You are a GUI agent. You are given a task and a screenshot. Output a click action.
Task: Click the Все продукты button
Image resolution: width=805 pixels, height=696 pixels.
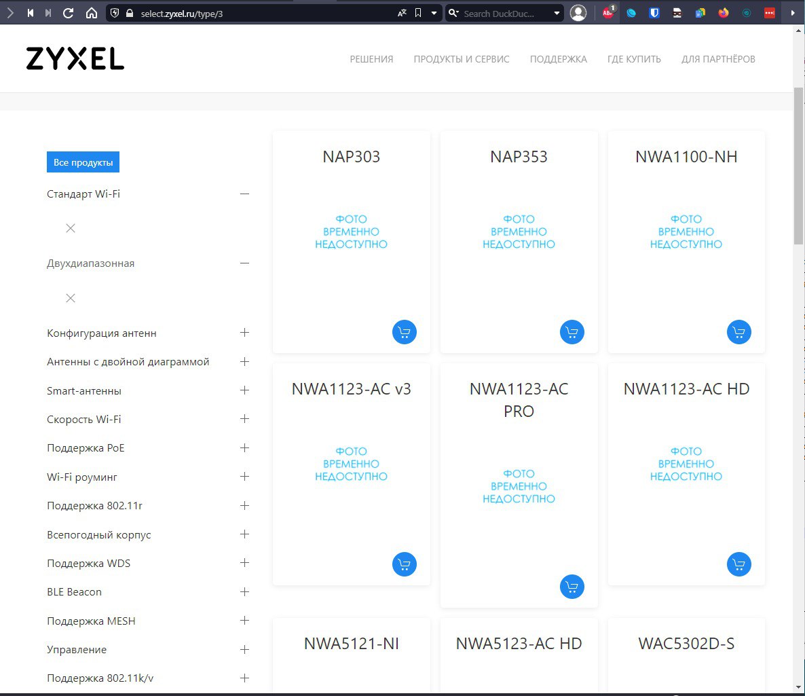[x=83, y=162]
